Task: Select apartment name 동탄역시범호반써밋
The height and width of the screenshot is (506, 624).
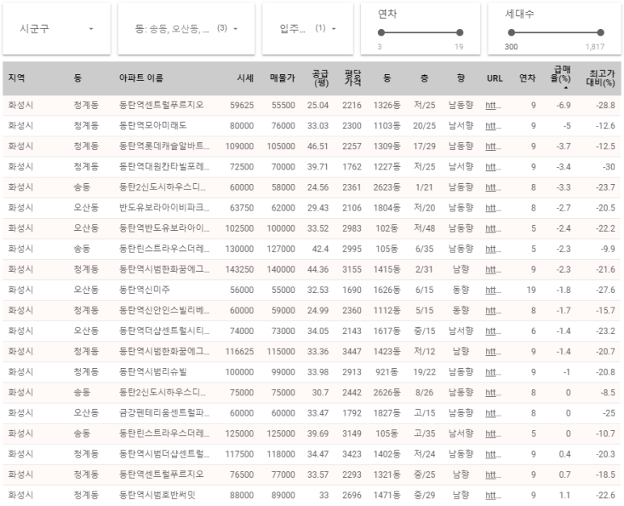Action: click(157, 495)
